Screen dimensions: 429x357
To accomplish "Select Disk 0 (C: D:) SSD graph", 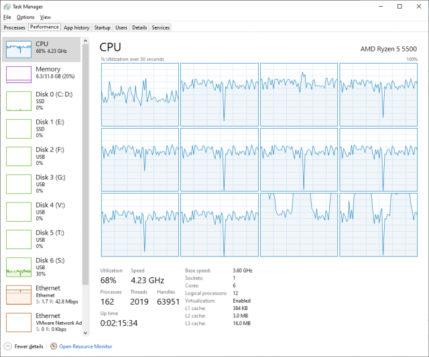I will (x=19, y=101).
